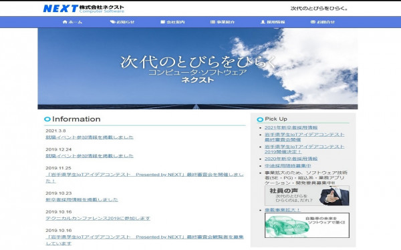Open the 最終審査会を開催しました news link
This screenshot has height=250, width=401.
coord(144,178)
